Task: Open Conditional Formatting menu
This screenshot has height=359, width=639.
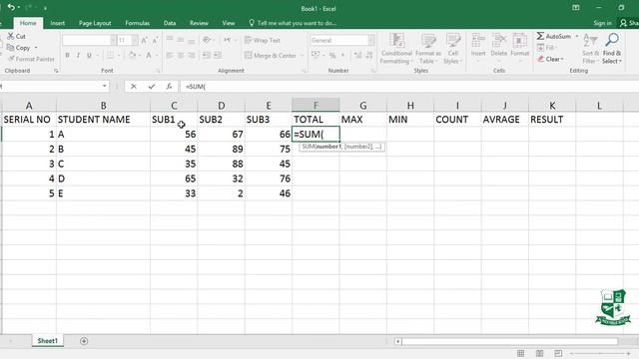Action: click(396, 49)
